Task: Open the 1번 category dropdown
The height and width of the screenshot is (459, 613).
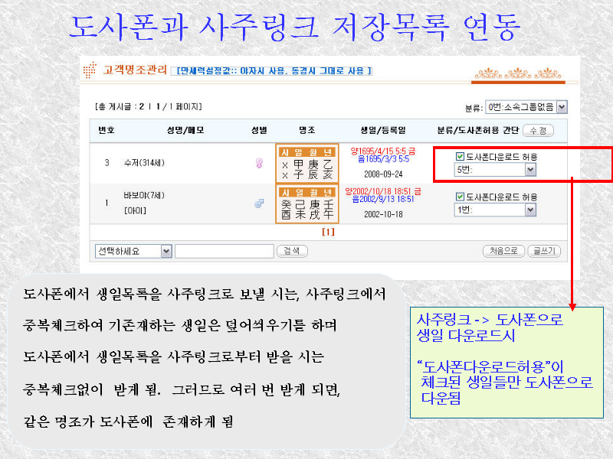Action: [495, 210]
